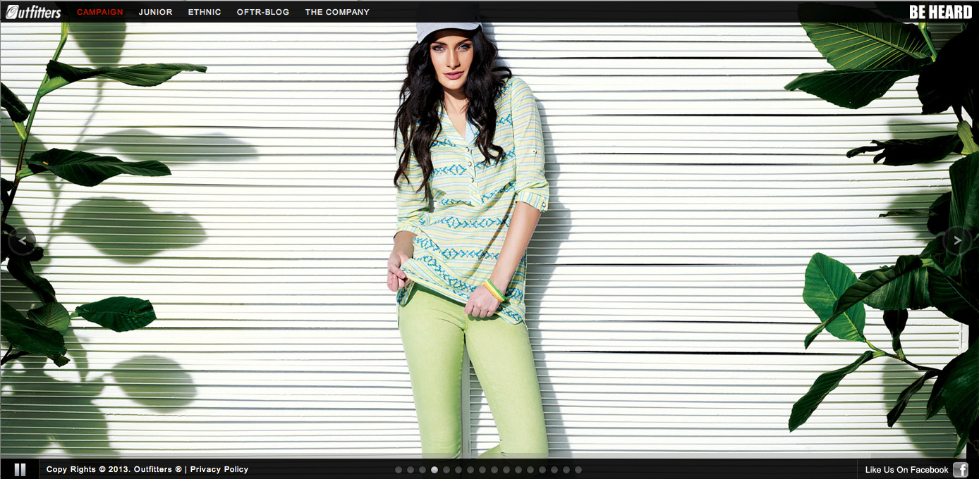Jump to the first slide dot
979x479 pixels.
coord(399,470)
